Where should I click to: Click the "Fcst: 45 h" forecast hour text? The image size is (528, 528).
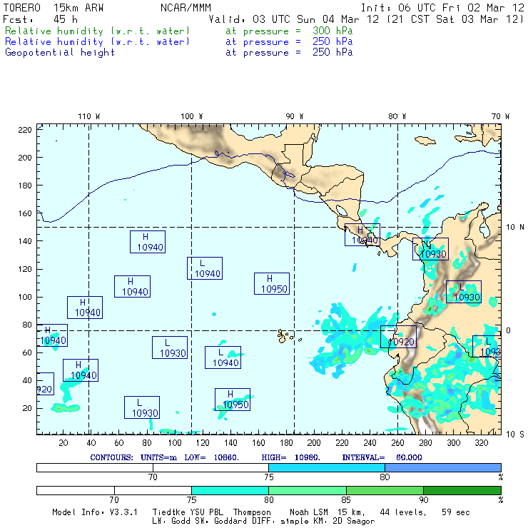pyautogui.click(x=41, y=19)
